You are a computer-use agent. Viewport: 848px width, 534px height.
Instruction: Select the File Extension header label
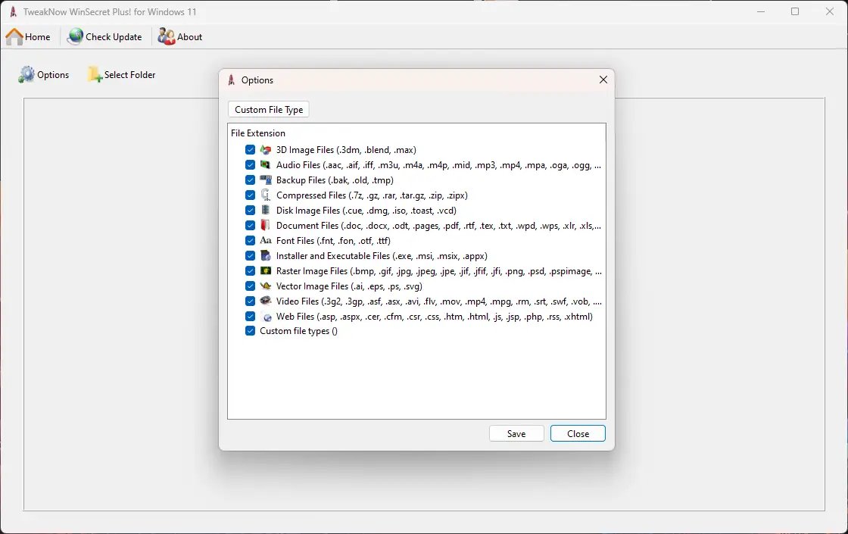pyautogui.click(x=258, y=133)
